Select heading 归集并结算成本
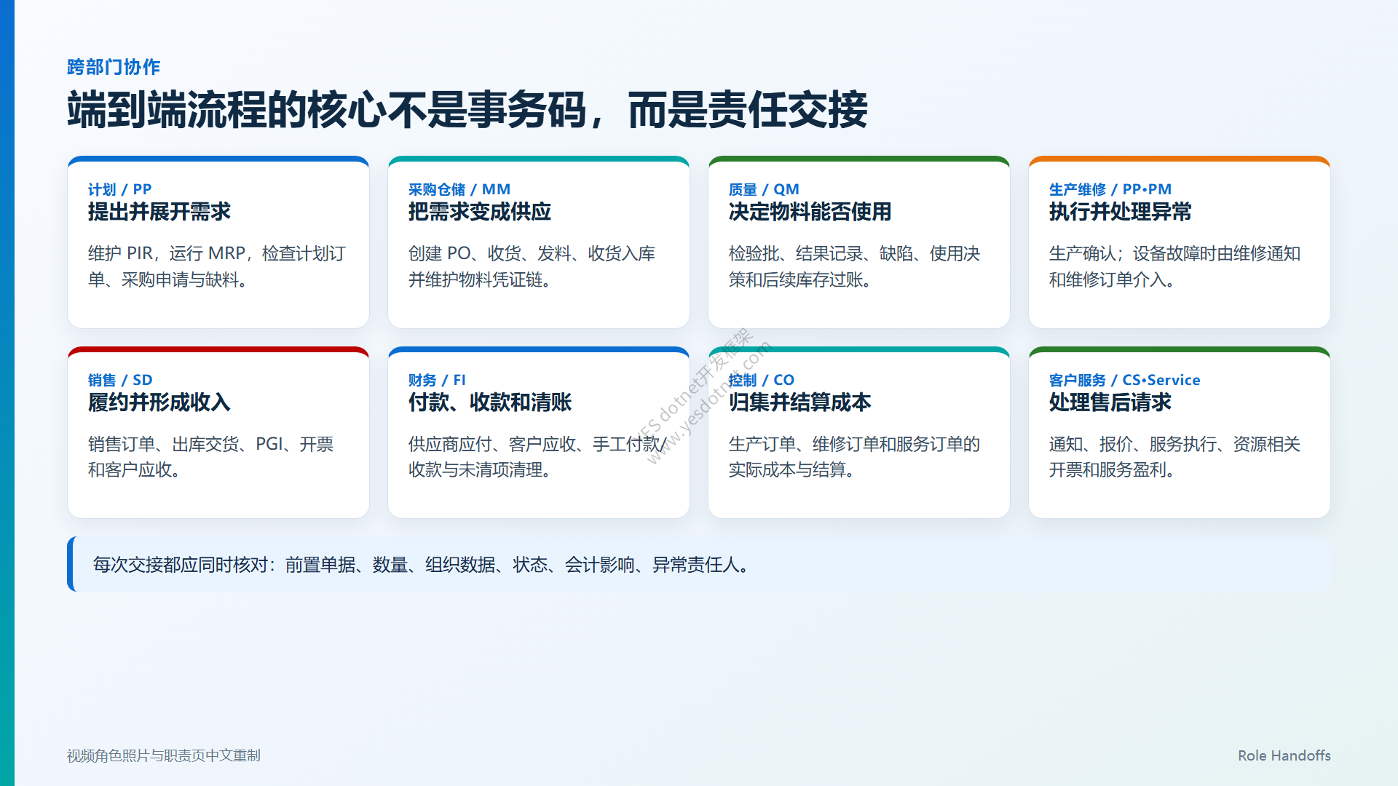The width and height of the screenshot is (1398, 786). [x=799, y=402]
